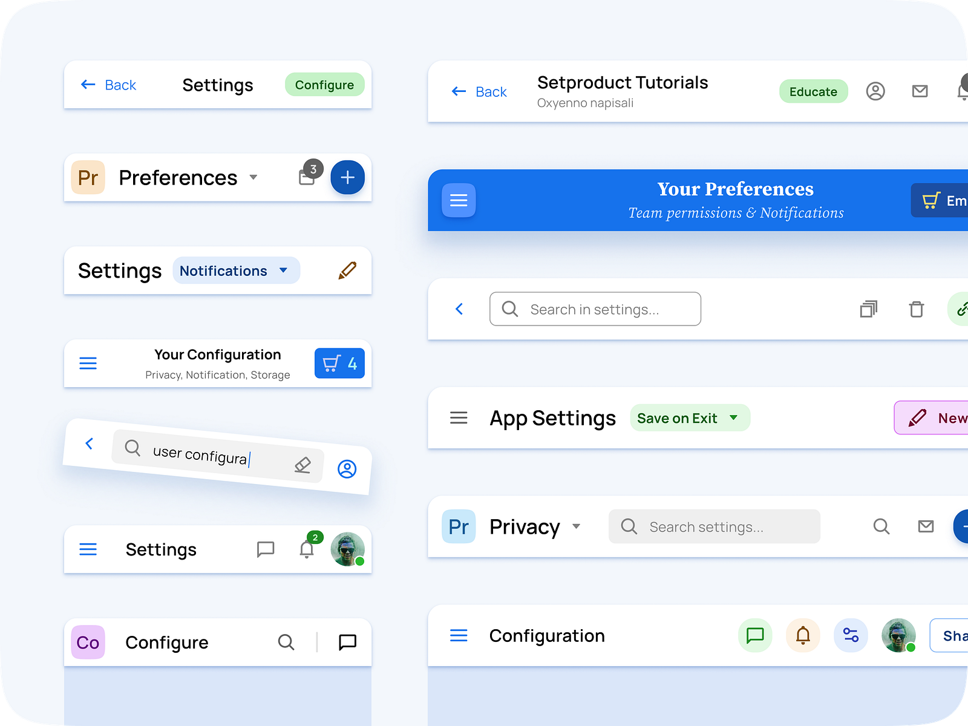
Task: Click the green Configure button
Action: (x=324, y=85)
